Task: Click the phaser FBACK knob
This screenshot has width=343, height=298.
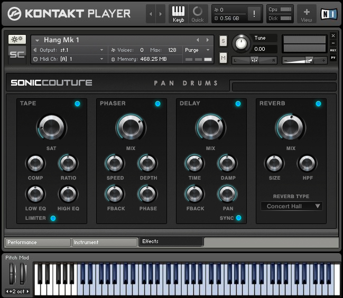Action: coord(115,194)
